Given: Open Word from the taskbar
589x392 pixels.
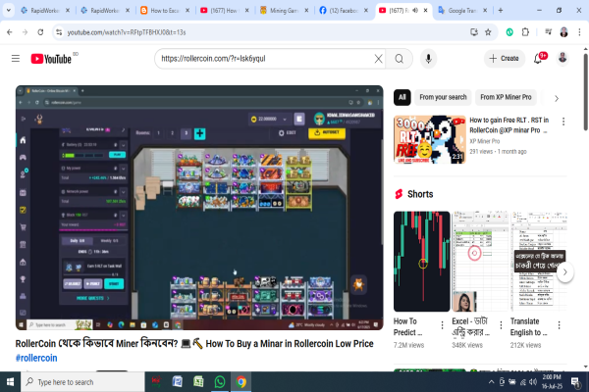Looking at the screenshot, I should pyautogui.click(x=177, y=382).
